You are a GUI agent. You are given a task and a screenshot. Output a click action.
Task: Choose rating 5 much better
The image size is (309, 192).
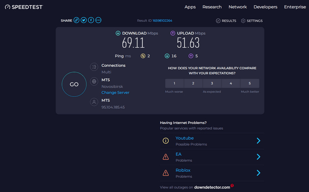250,83
